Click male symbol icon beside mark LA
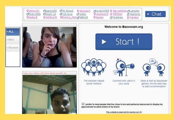Screen dimensions: 174x120 pyautogui.click(x=44, y=14)
